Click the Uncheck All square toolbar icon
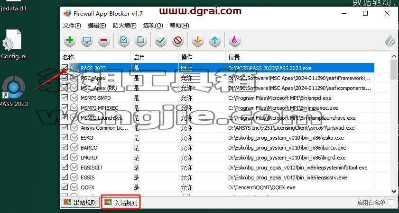This screenshot has height=213, width=399. coord(141,40)
